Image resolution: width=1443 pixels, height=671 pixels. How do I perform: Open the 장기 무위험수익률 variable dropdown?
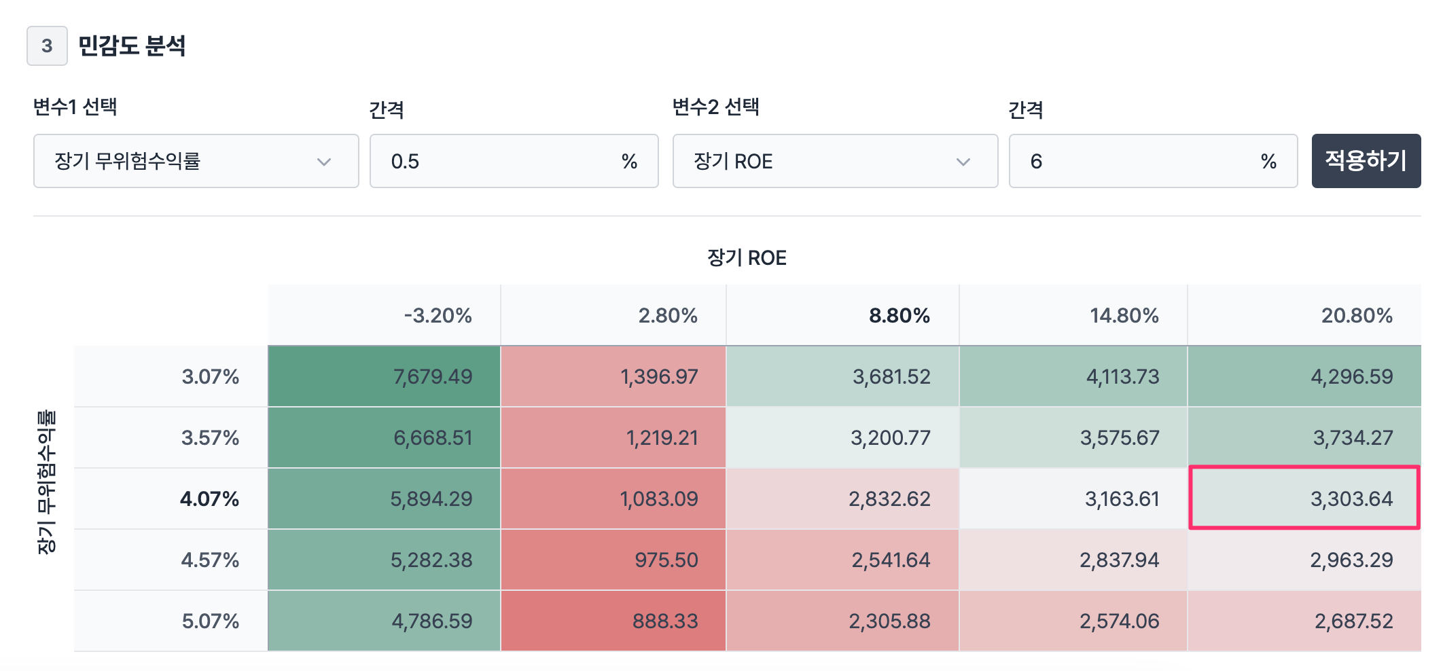[x=196, y=161]
